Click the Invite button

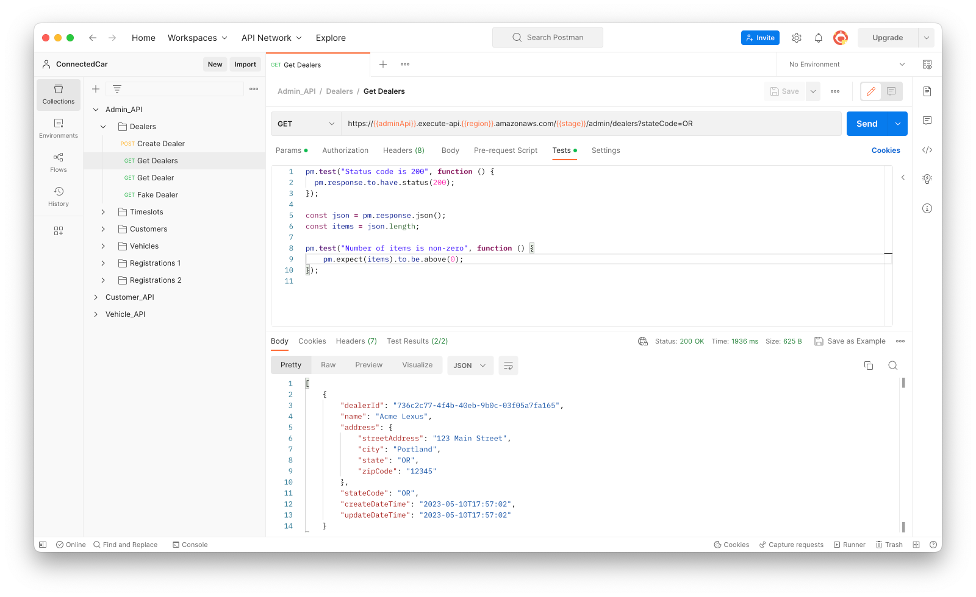(760, 38)
